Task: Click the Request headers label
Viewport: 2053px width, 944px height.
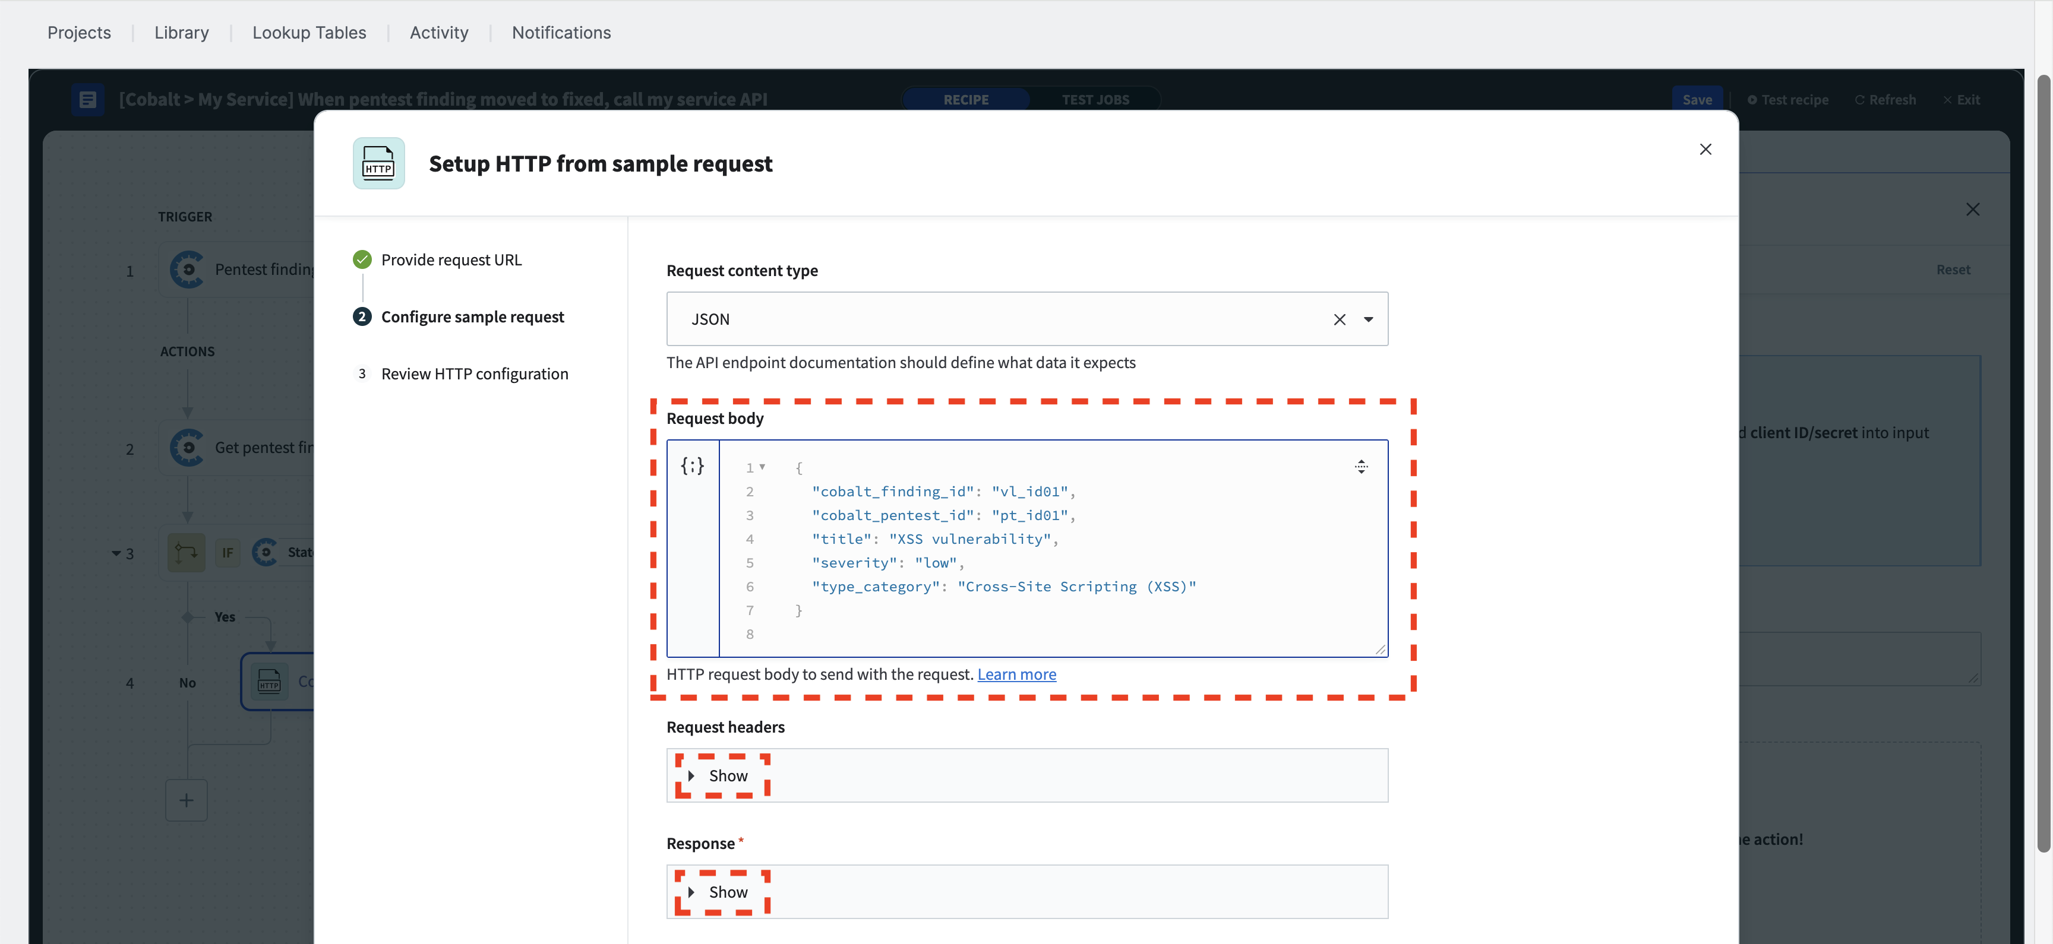Action: coord(725,727)
